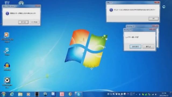This screenshot has height=97, width=172.
Task: Open the Skype desktop shortcut
Action: (x=7, y=51)
